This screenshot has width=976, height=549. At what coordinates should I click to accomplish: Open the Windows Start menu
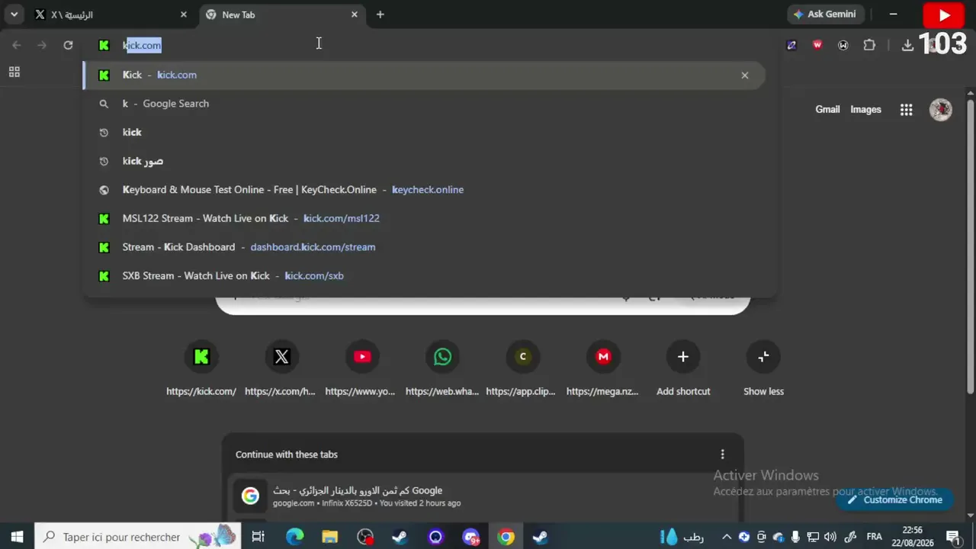point(17,537)
